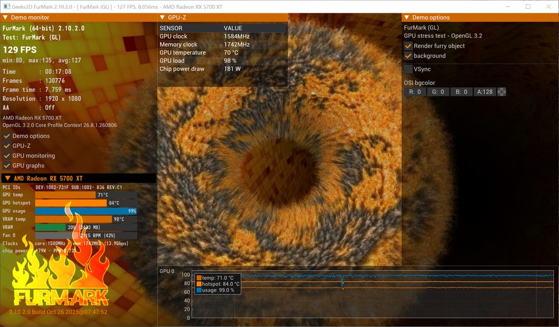Click the Frames 130776 value

pos(55,81)
